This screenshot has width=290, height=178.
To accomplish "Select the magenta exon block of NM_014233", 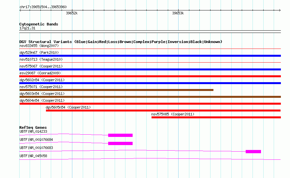I will (x=121, y=135).
